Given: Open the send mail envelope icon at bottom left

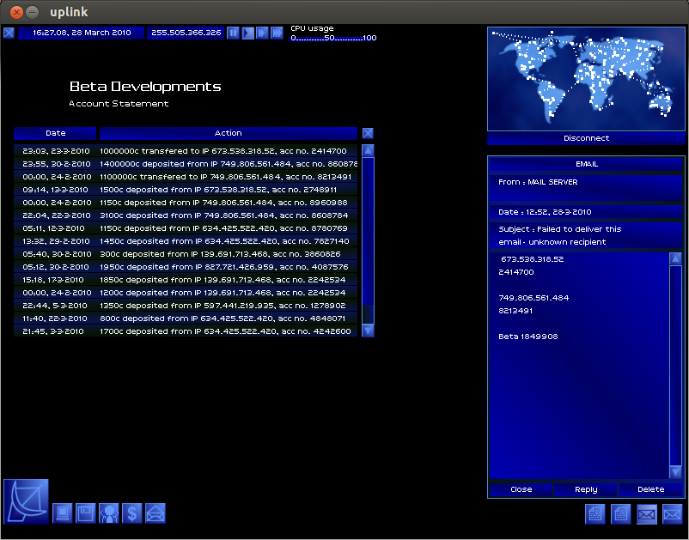Looking at the screenshot, I should click(155, 513).
